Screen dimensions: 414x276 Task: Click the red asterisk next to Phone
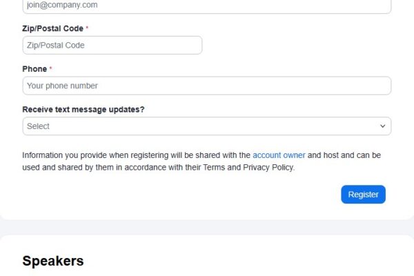tap(50, 69)
